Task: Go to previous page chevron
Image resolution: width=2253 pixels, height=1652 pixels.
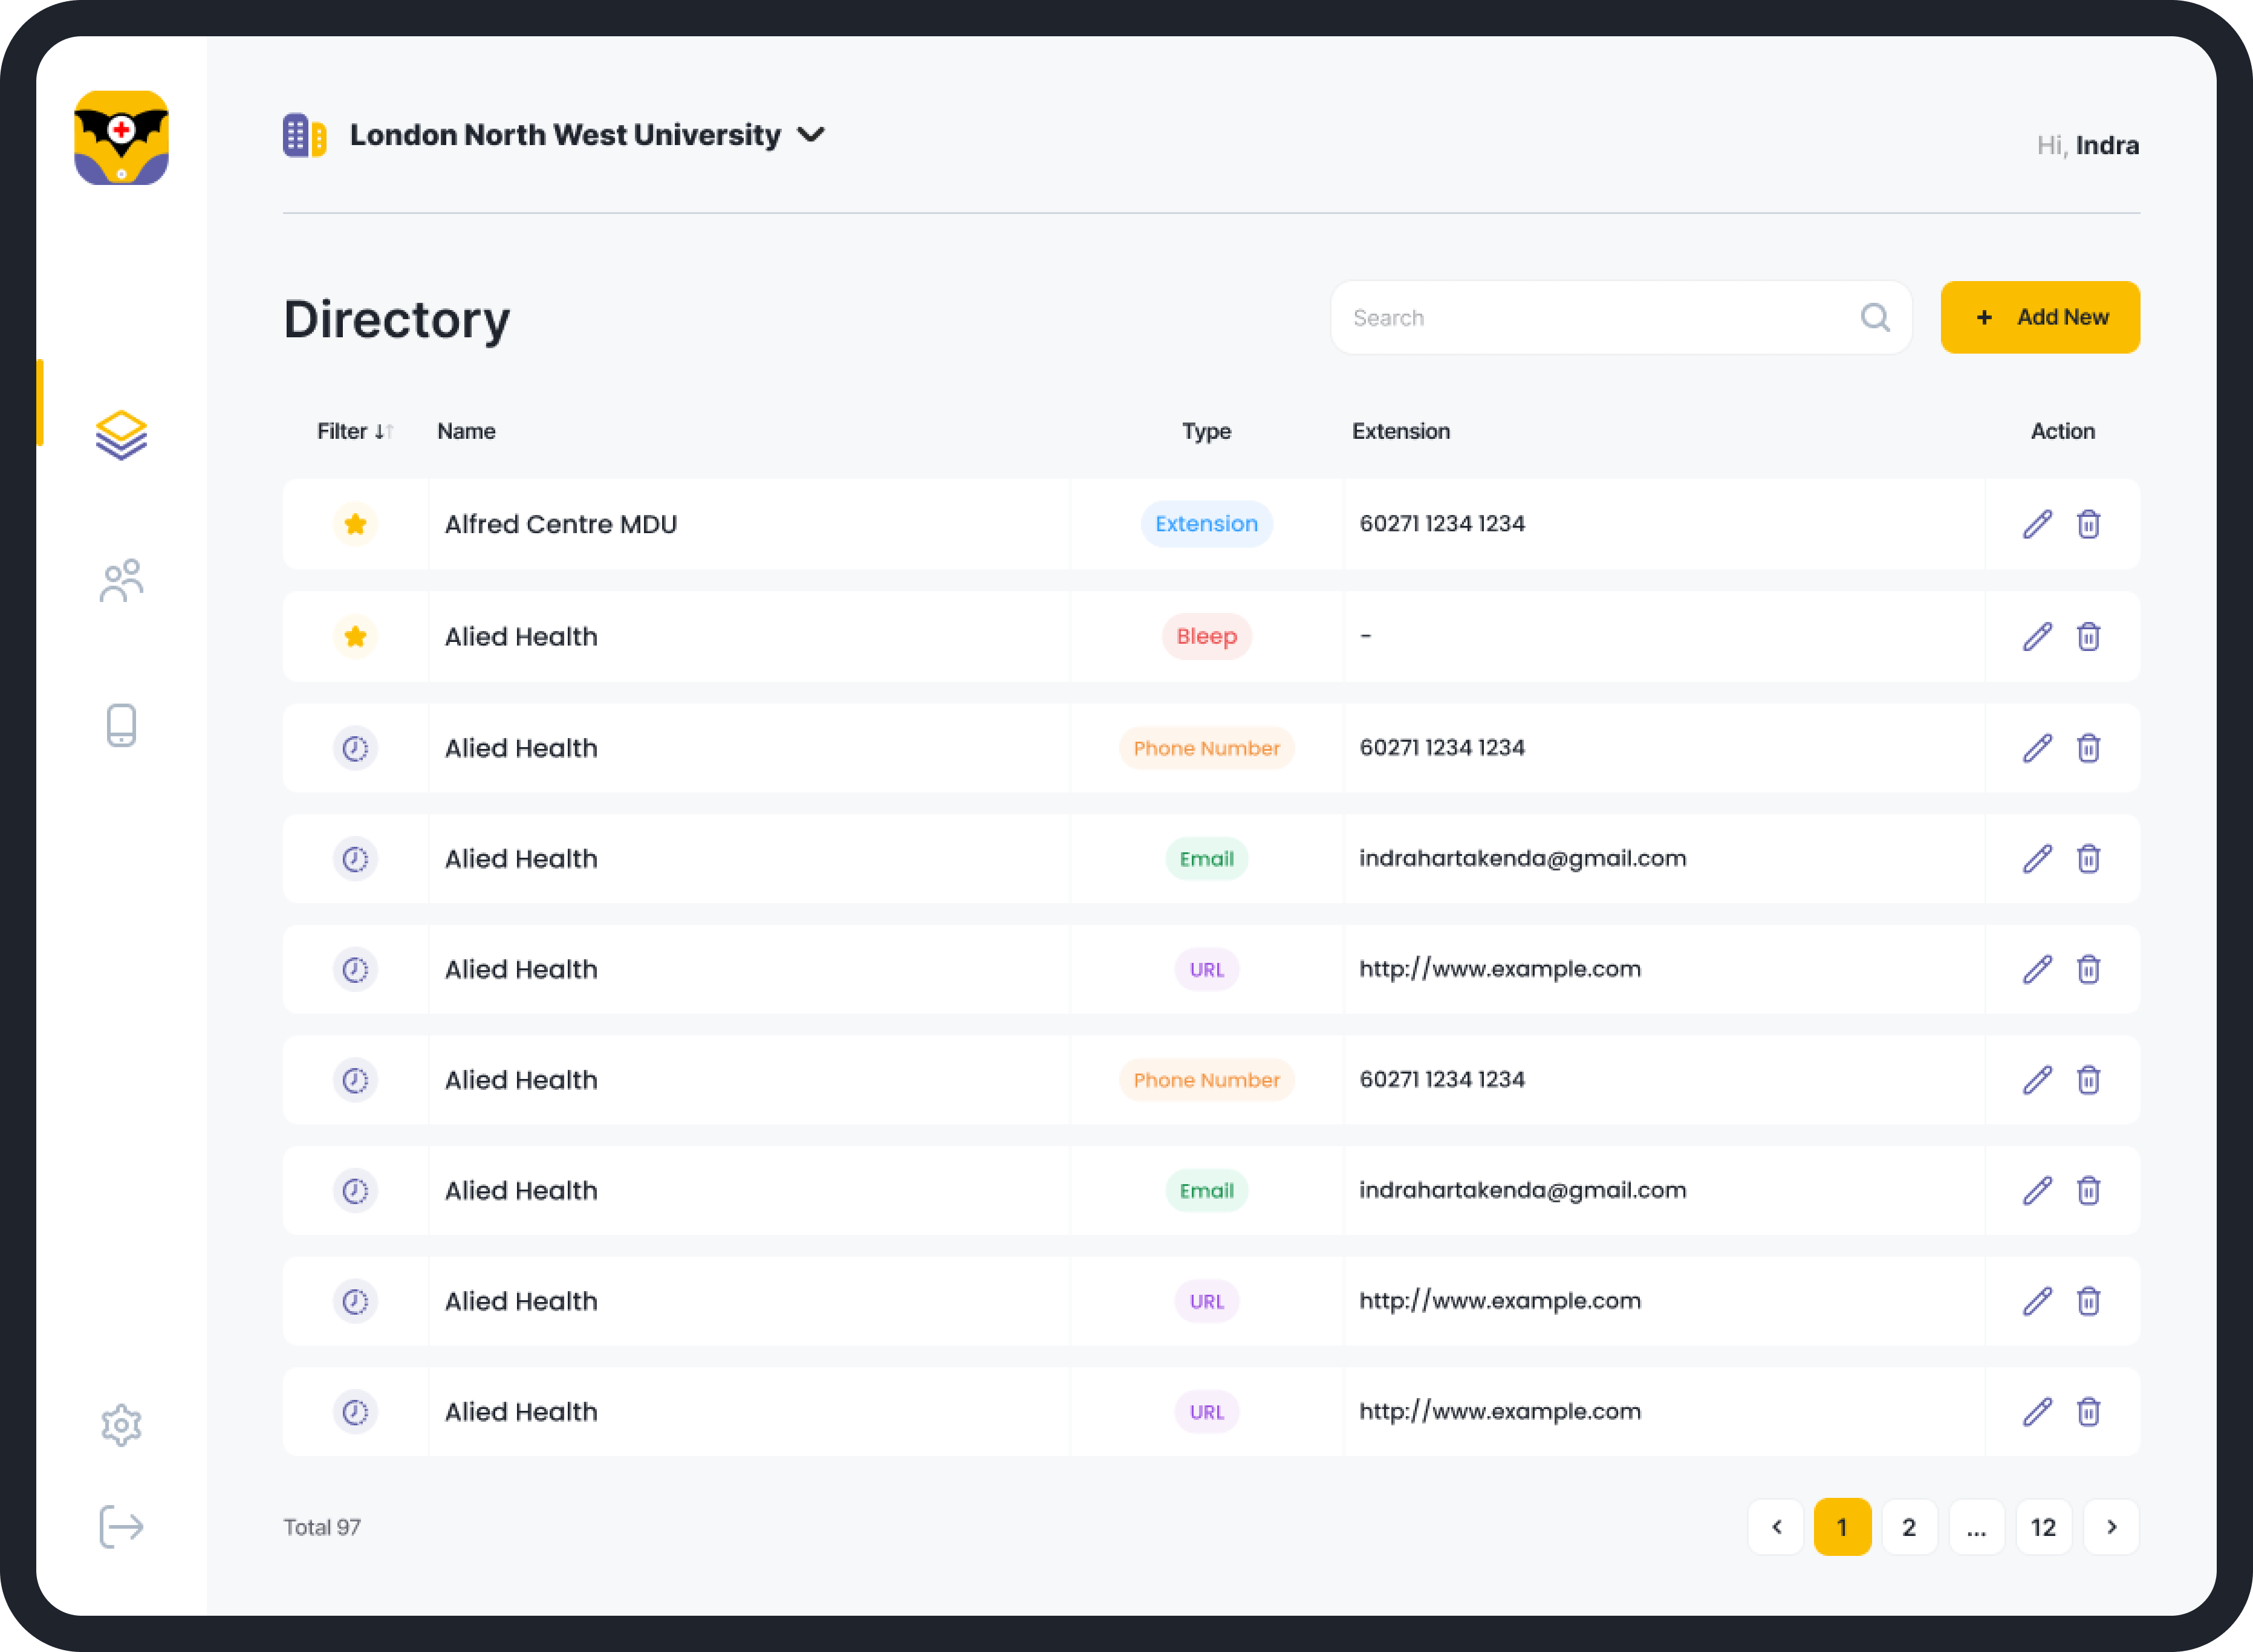Action: [1776, 1527]
